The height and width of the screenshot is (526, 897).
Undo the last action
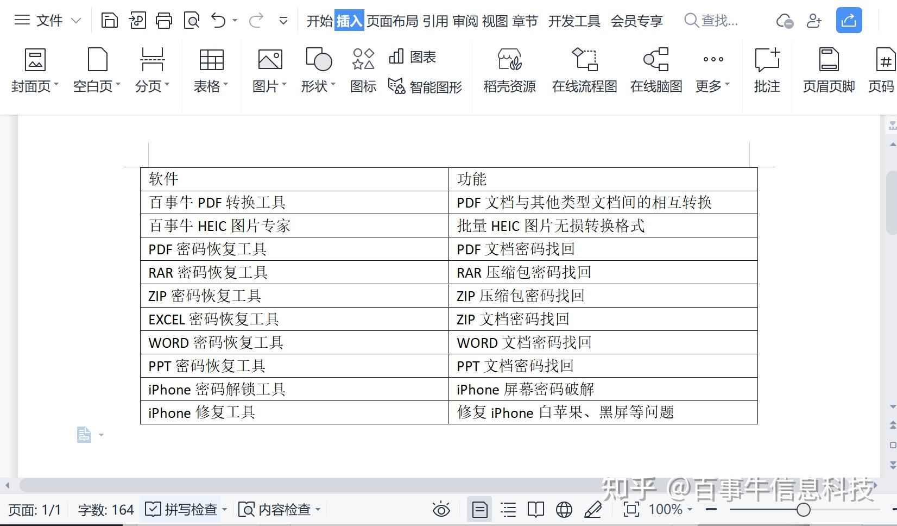coord(219,21)
